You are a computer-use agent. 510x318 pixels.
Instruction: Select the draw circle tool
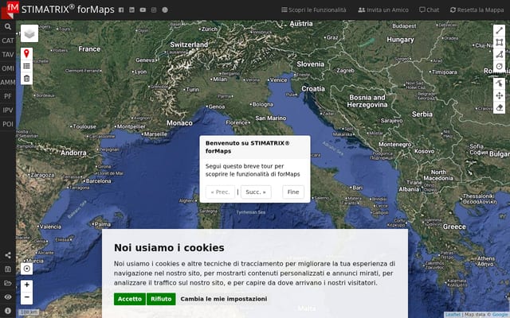click(x=500, y=66)
